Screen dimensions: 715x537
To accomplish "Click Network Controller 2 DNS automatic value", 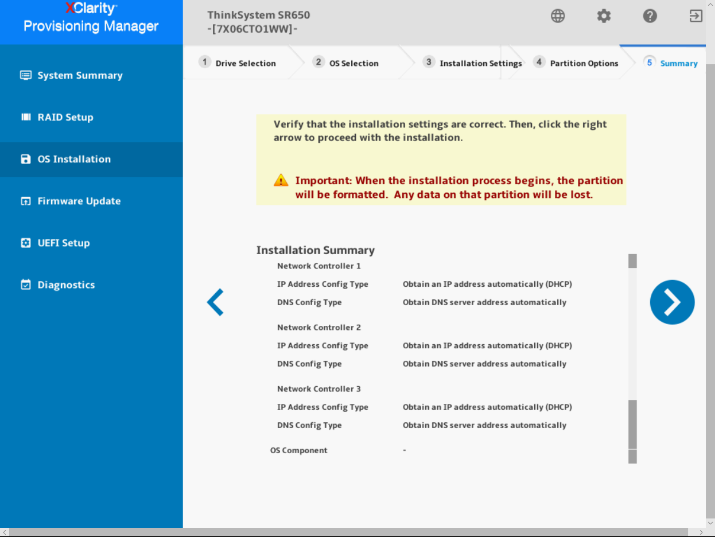I will 484,364.
